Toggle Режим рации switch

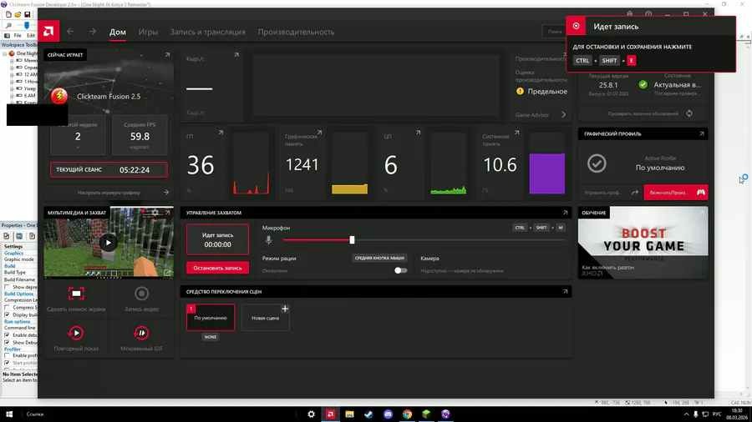[x=400, y=270]
